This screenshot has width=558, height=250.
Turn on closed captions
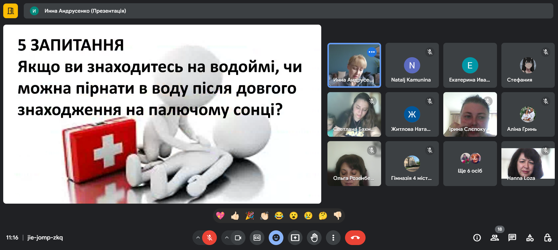pos(257,238)
